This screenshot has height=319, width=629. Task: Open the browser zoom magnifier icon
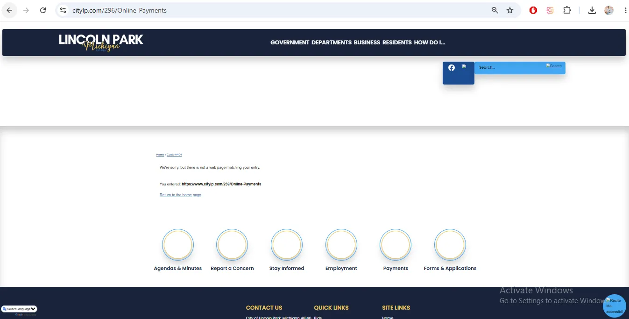495,10
